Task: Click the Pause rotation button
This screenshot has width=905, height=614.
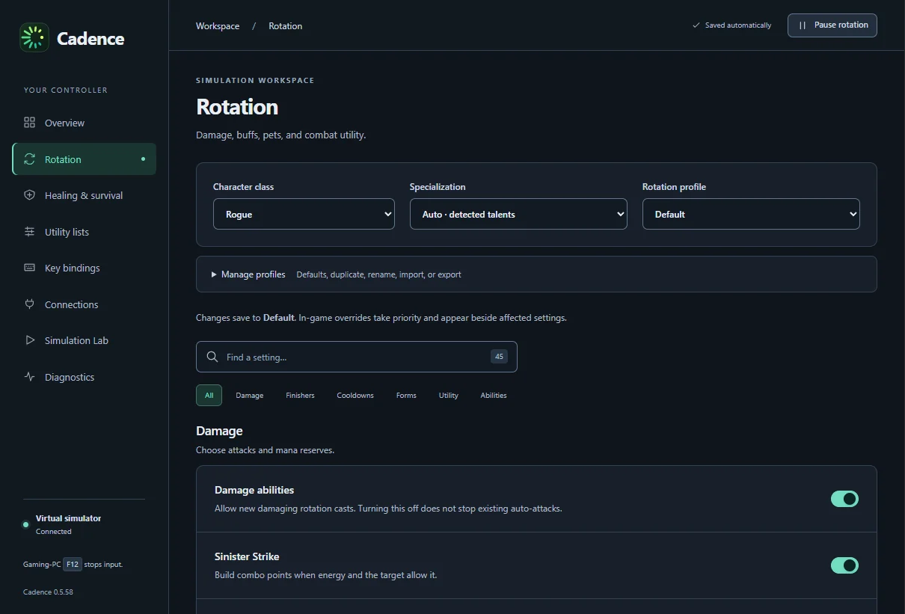Action: point(832,25)
